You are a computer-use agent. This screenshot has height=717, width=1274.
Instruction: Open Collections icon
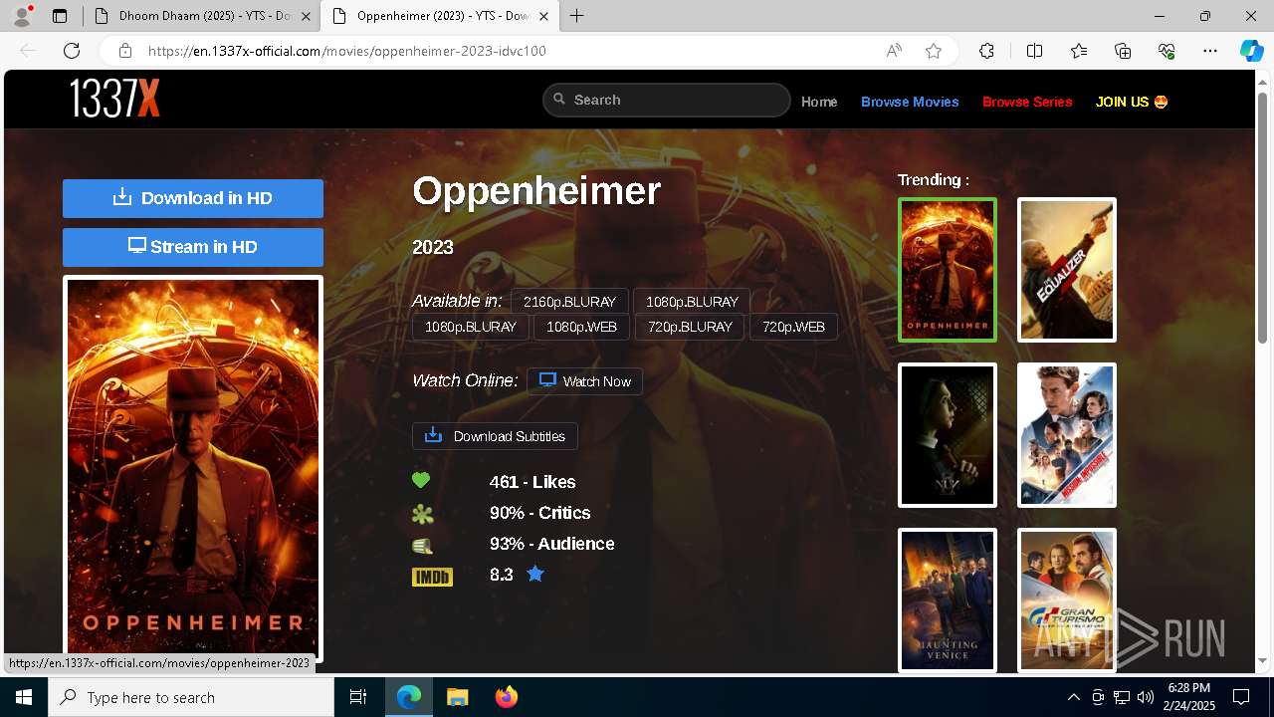(x=1123, y=51)
